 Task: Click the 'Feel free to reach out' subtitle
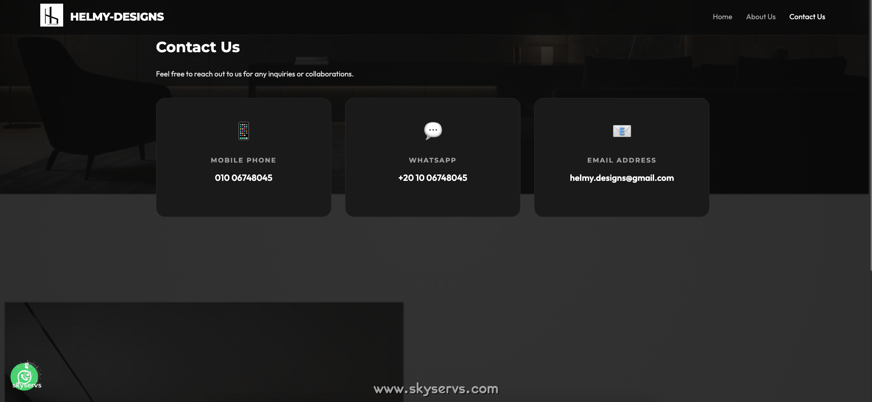tap(255, 74)
